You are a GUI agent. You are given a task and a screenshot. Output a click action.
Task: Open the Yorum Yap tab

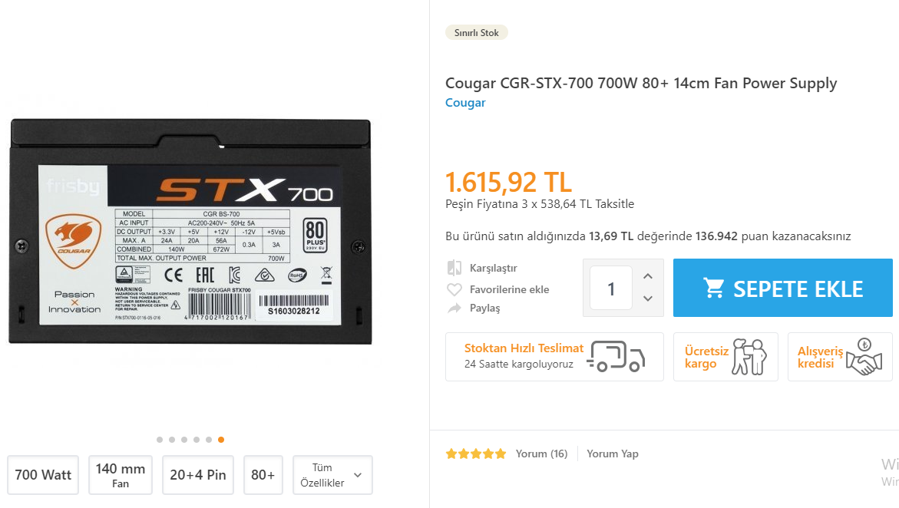pyautogui.click(x=613, y=454)
